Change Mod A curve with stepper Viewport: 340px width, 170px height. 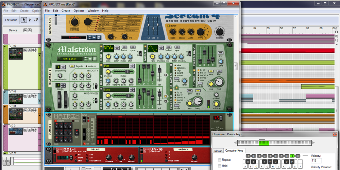[117, 48]
